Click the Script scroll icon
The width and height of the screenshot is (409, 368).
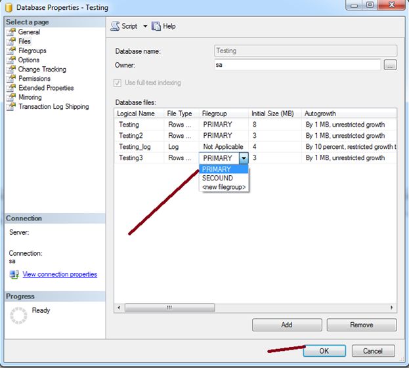[x=115, y=26]
